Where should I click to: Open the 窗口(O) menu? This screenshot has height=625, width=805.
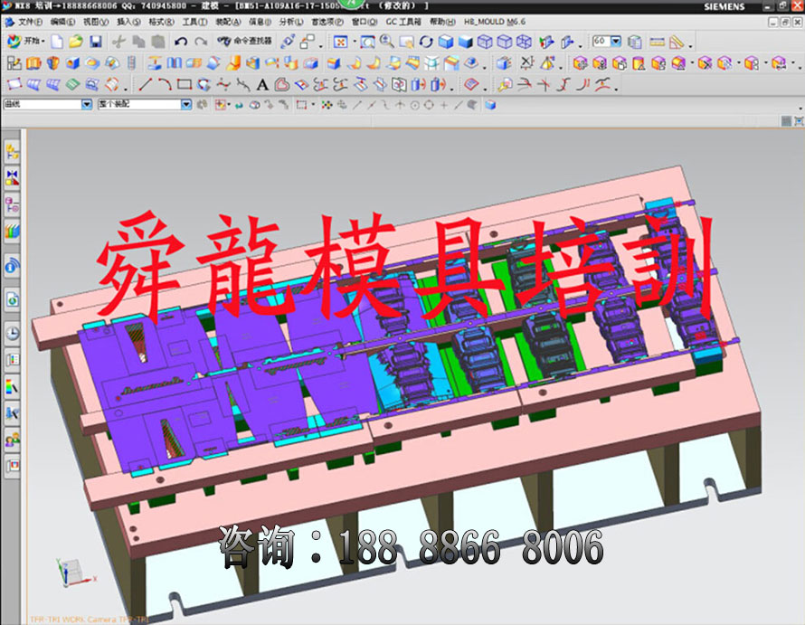(365, 22)
